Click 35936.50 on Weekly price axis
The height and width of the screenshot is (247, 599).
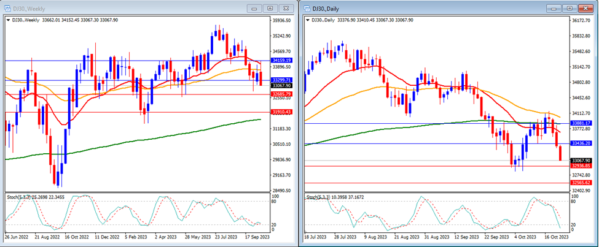pyautogui.click(x=283, y=20)
